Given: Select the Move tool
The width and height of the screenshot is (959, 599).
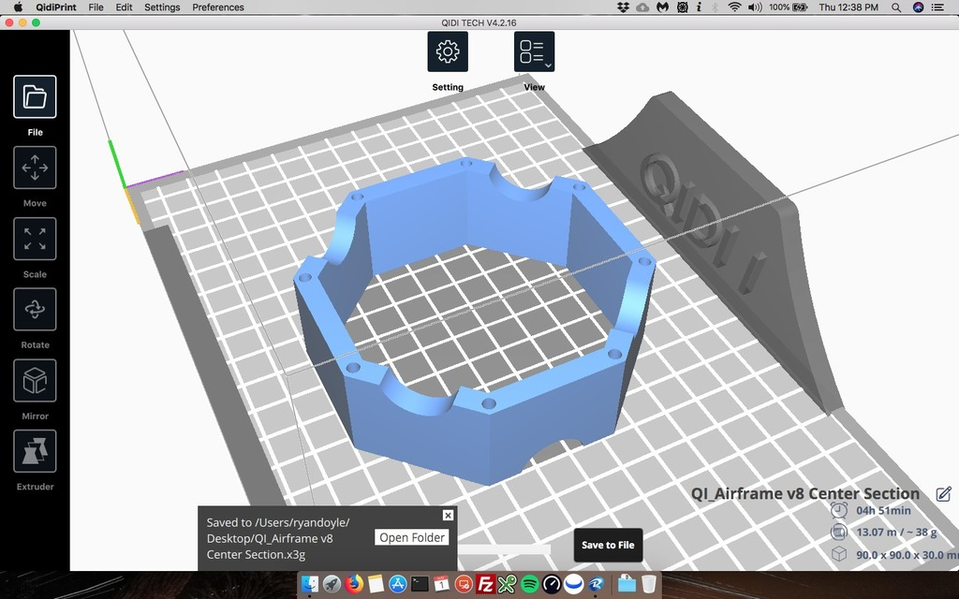Looking at the screenshot, I should pyautogui.click(x=35, y=168).
